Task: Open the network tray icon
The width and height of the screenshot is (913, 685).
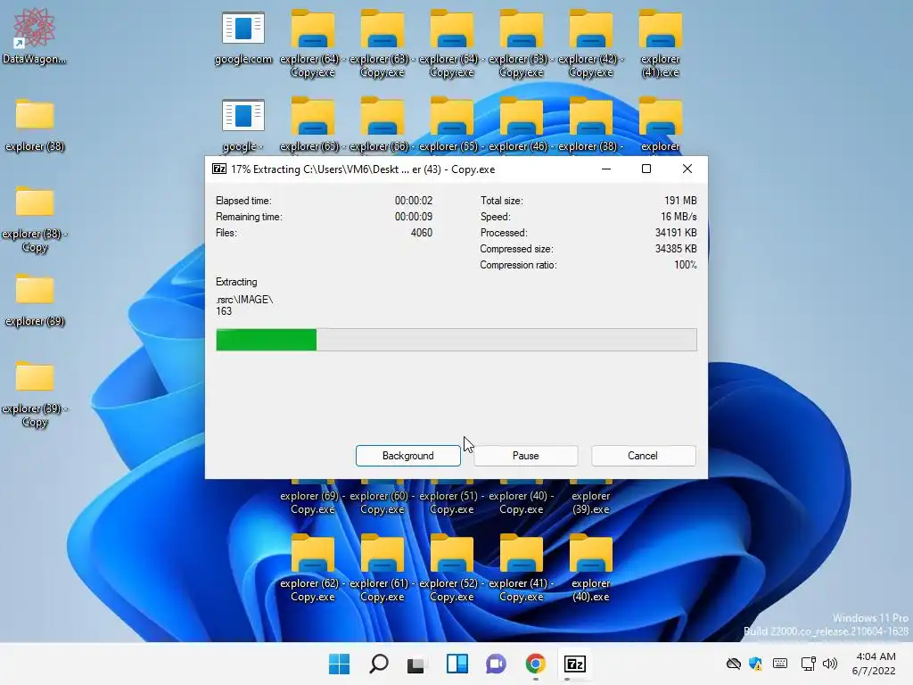Action: tap(808, 664)
